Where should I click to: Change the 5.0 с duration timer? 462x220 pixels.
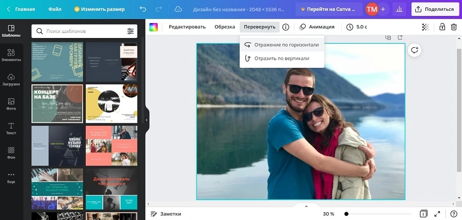click(x=357, y=27)
